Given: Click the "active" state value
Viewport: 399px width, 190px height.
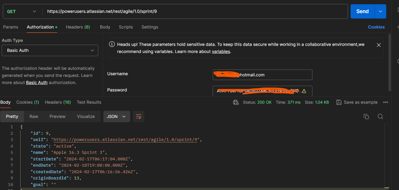Looking at the screenshot, I should [63, 146].
